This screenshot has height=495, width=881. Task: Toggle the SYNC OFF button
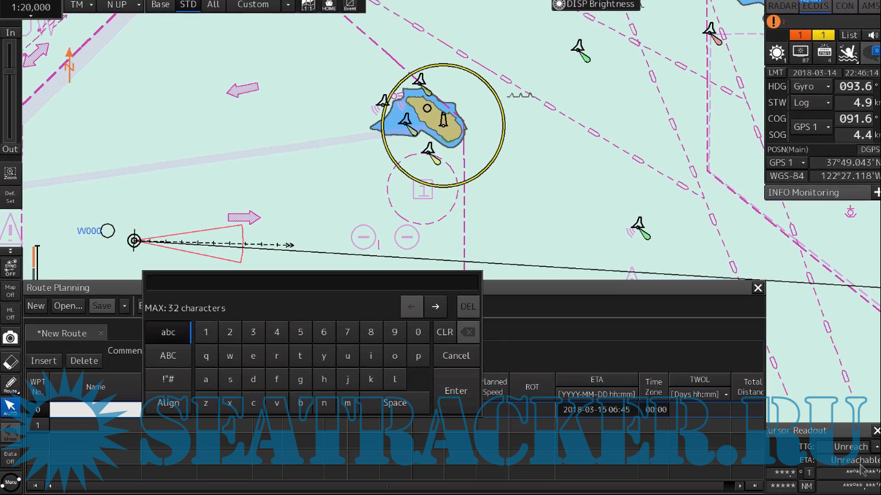pyautogui.click(x=10, y=268)
